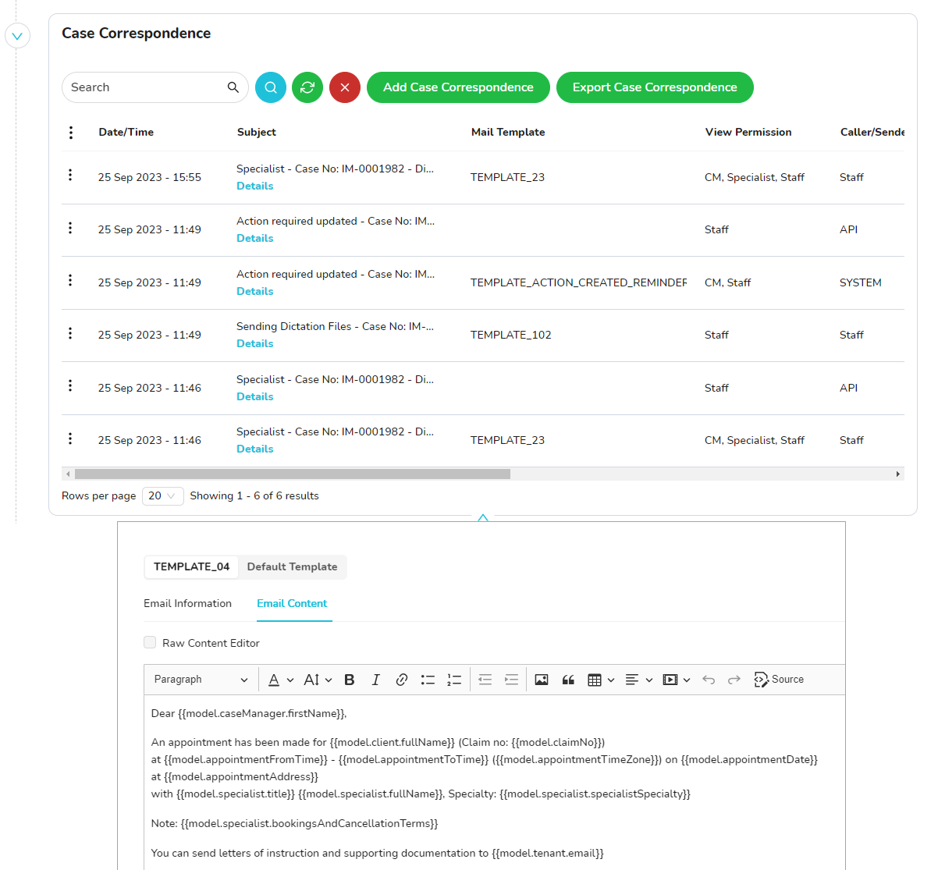Insert bulleted list
Image resolution: width=938 pixels, height=870 pixels.
(428, 680)
